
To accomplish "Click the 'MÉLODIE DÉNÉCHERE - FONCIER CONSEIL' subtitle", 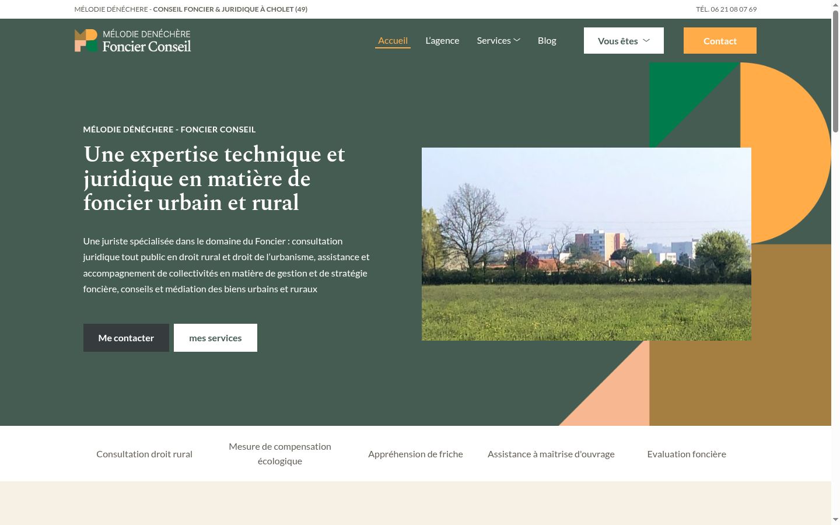I will (x=169, y=129).
